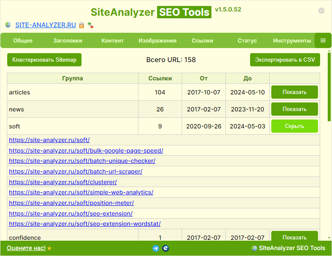The width and height of the screenshot is (332, 256).
Task: Click the 2023-11-20 date cell
Action: coord(248,109)
